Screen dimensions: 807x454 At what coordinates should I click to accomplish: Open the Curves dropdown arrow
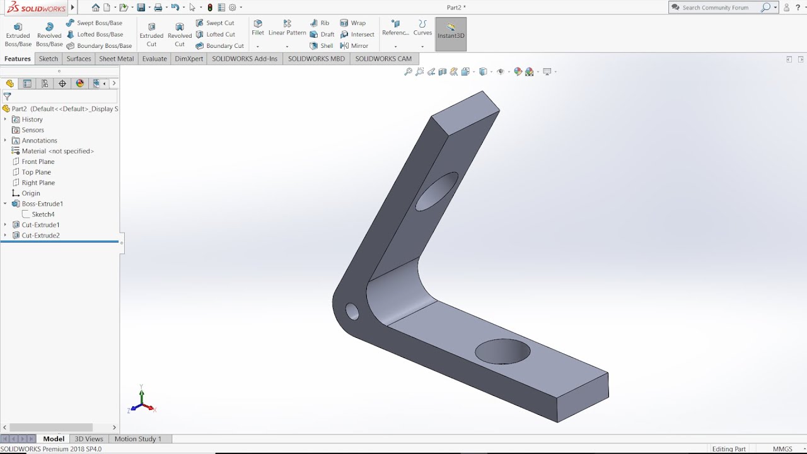pyautogui.click(x=422, y=46)
